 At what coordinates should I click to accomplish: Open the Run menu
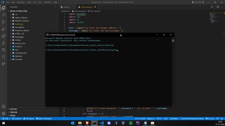coord(40,2)
